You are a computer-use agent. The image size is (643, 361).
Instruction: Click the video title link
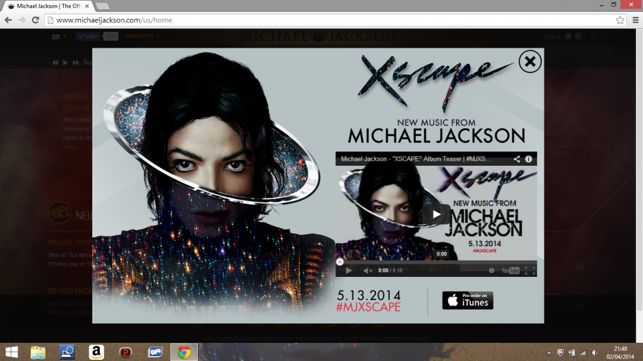(416, 159)
